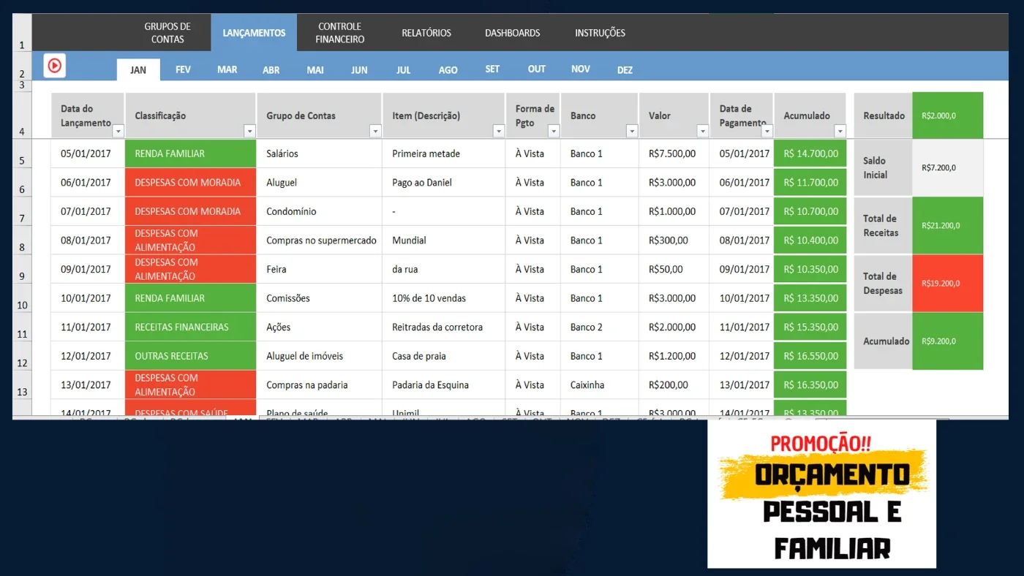Go to the SET month tab
1024x576 pixels.
tap(492, 69)
